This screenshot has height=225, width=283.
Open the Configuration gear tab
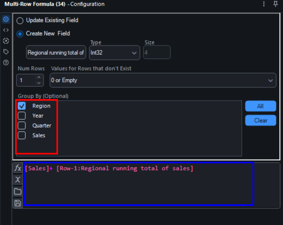coord(6,19)
